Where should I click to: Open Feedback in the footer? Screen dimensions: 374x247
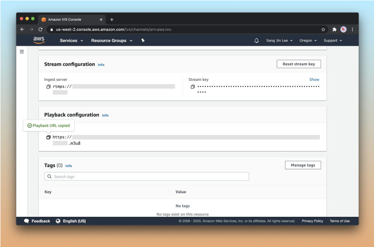point(37,221)
